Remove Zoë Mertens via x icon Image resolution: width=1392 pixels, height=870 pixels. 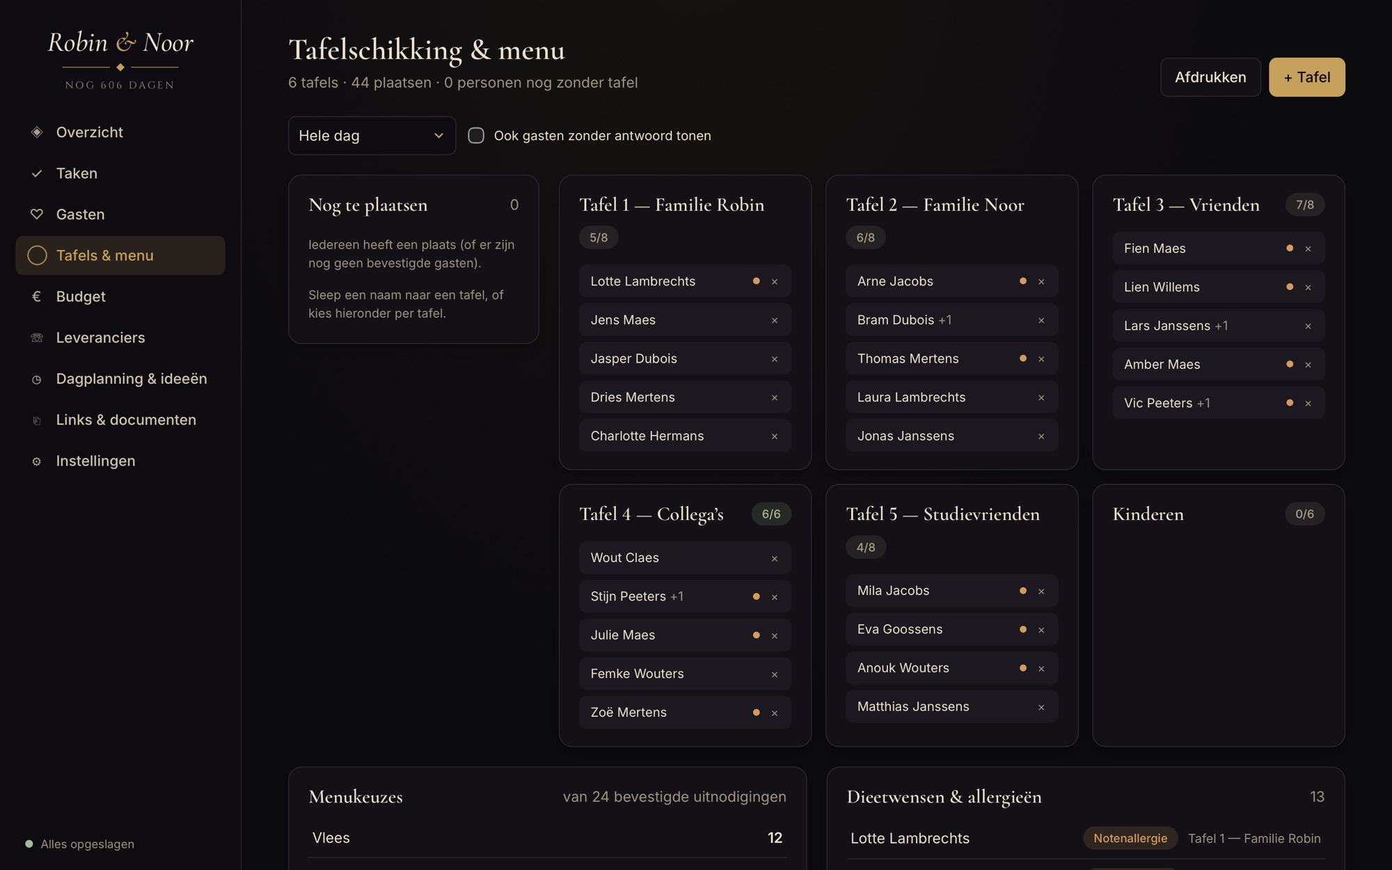tap(775, 713)
